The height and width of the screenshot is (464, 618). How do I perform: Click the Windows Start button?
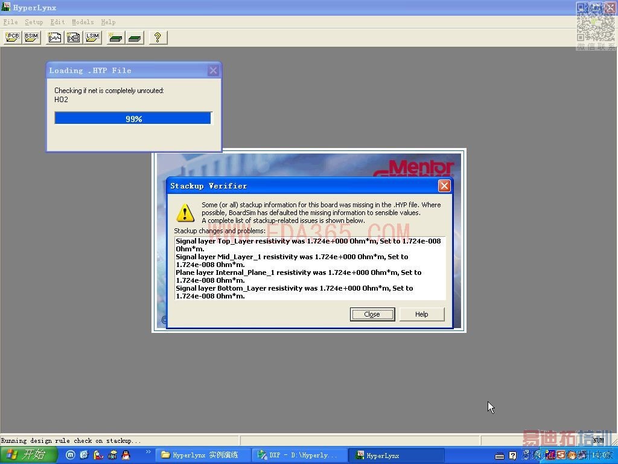[28, 455]
